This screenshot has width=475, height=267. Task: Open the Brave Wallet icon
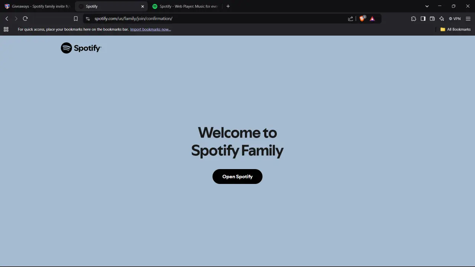click(x=432, y=19)
